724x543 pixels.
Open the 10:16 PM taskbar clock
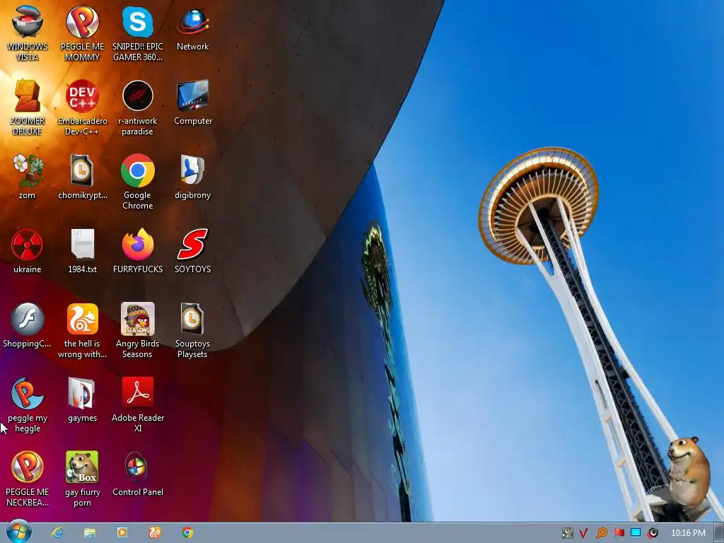[x=687, y=533]
